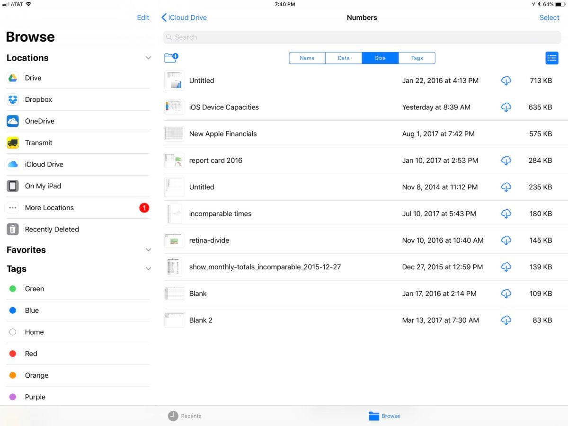This screenshot has width=568, height=426.
Task: Open the iCloud Drive cloud icon in sidebar
Action: (x=13, y=164)
